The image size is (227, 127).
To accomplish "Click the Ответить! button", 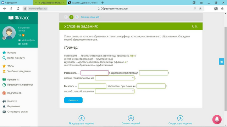I will [x=73, y=100].
